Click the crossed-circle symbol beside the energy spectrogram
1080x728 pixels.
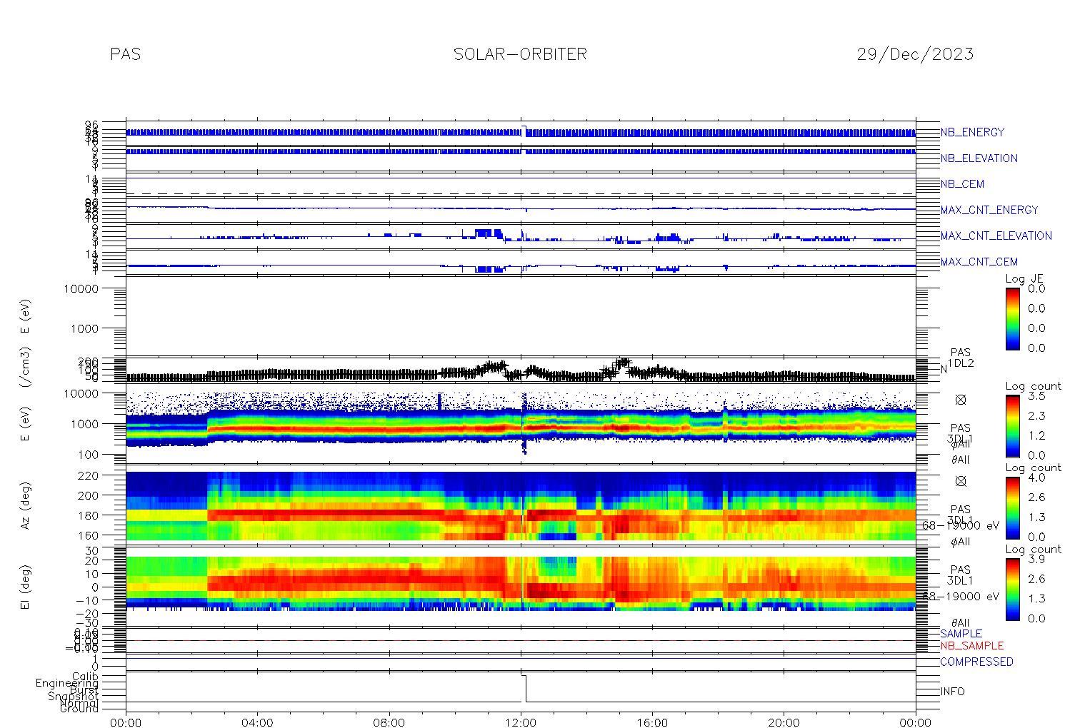click(961, 400)
